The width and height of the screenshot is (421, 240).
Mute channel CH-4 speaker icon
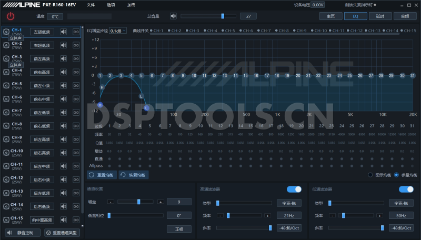tap(63, 72)
